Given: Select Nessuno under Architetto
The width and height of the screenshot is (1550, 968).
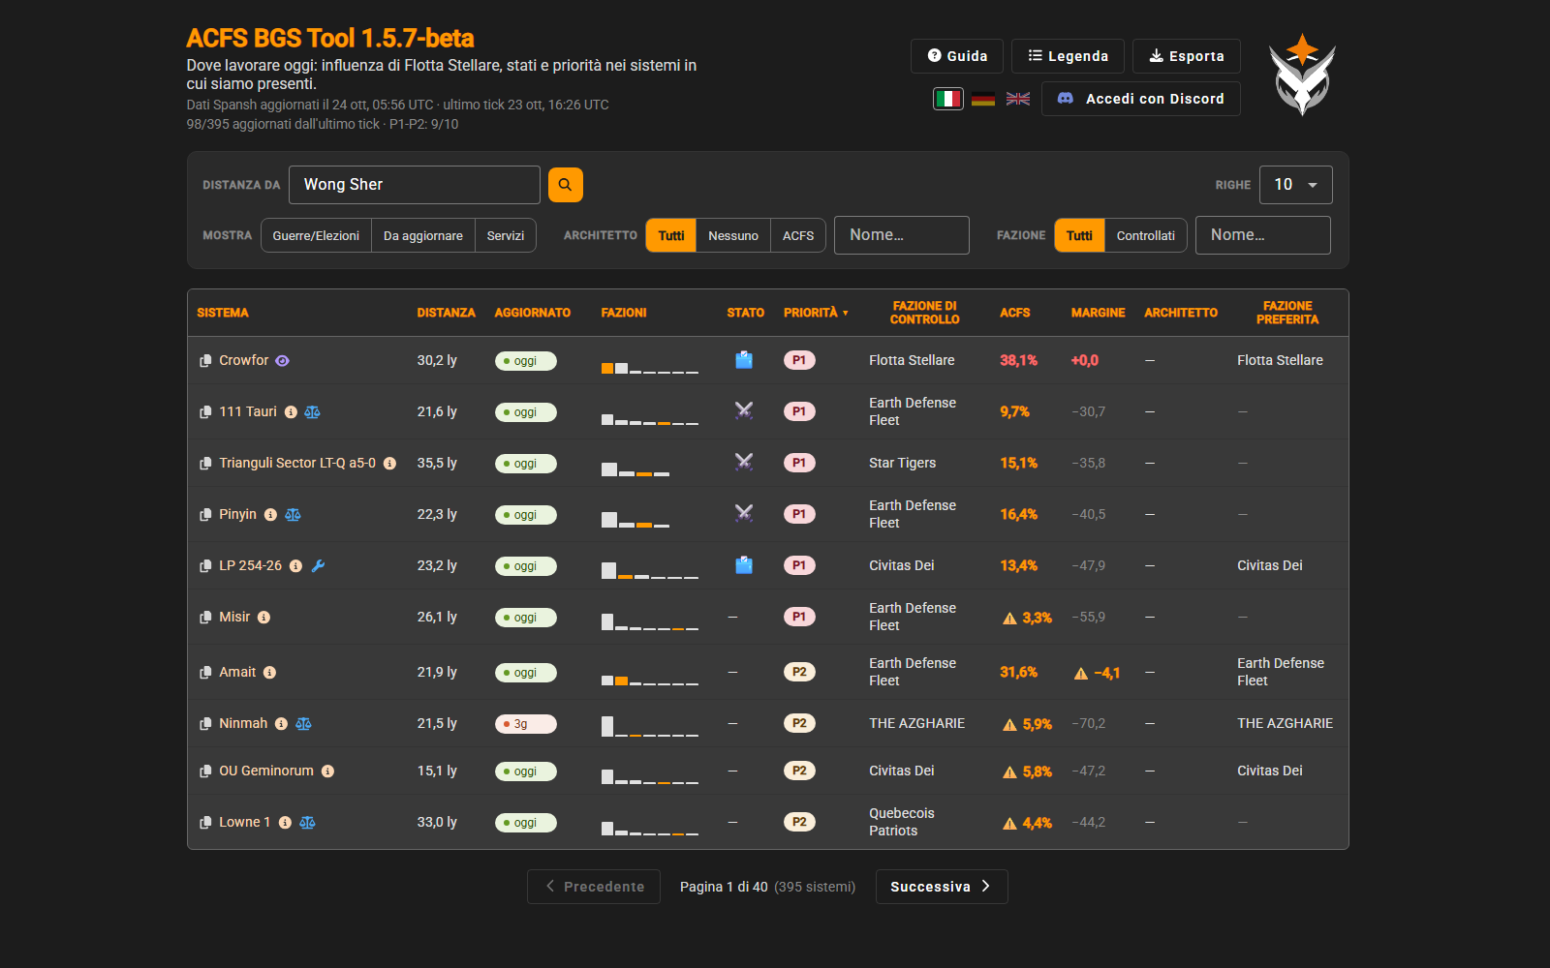Looking at the screenshot, I should [x=733, y=235].
